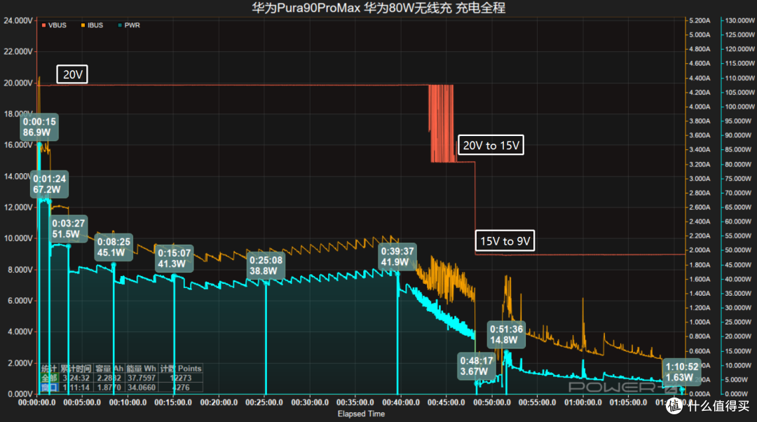
Task: Click the red VBUS legend color square
Action: pos(43,25)
